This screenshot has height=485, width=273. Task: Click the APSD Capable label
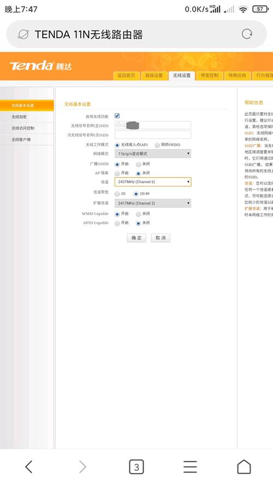coord(96,223)
